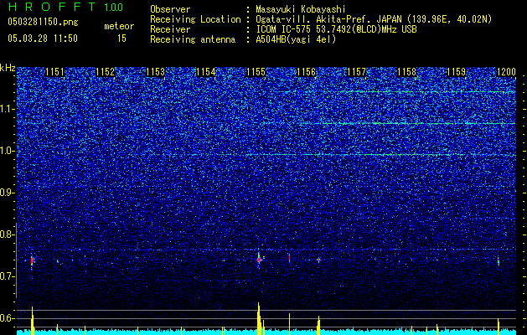Click the red meteor echo below 1155
The height and width of the screenshot is (335, 527).
[258, 260]
